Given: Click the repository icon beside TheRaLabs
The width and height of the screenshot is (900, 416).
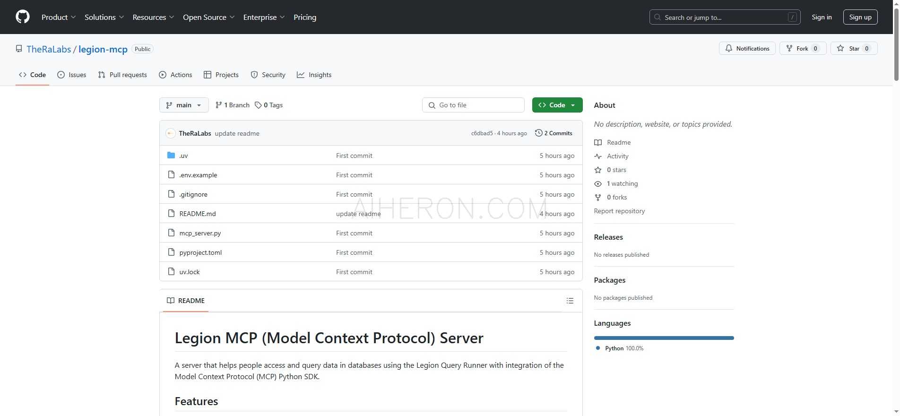Looking at the screenshot, I should click(x=19, y=49).
